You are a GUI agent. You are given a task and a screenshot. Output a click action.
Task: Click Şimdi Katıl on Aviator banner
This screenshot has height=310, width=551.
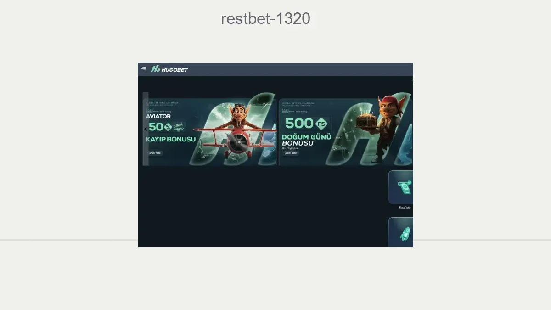[x=155, y=153]
